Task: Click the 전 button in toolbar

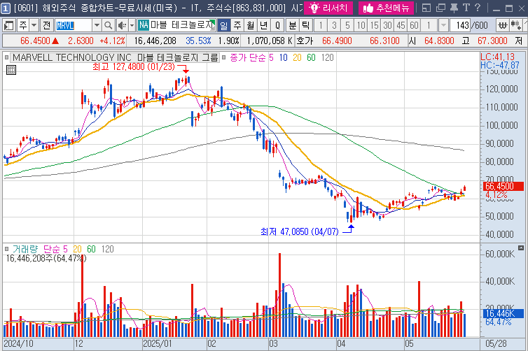Action: coord(46,25)
